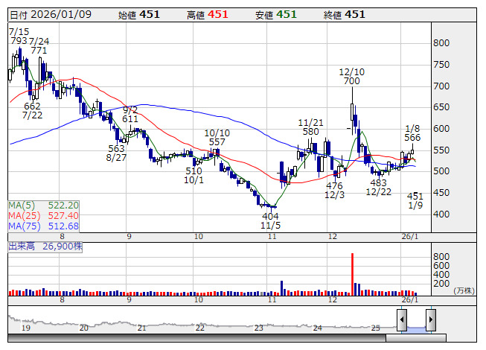The image size is (486, 350).
Task: Click the 終値 closing price value
Action: pyautogui.click(x=355, y=14)
